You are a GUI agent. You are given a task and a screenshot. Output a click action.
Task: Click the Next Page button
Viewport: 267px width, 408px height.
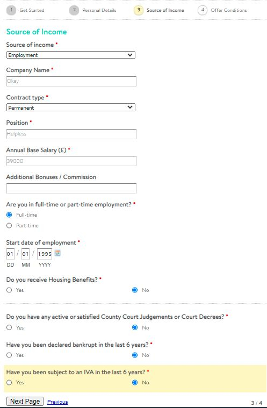point(25,402)
